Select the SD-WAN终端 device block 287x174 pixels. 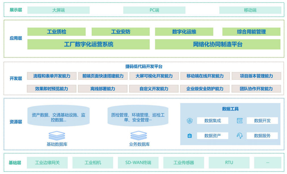coord(138,162)
